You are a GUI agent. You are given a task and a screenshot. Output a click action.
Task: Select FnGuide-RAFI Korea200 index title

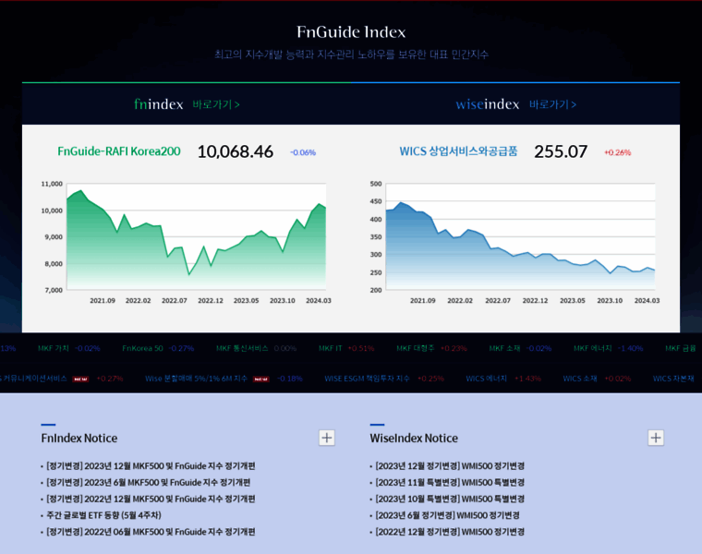pos(119,151)
